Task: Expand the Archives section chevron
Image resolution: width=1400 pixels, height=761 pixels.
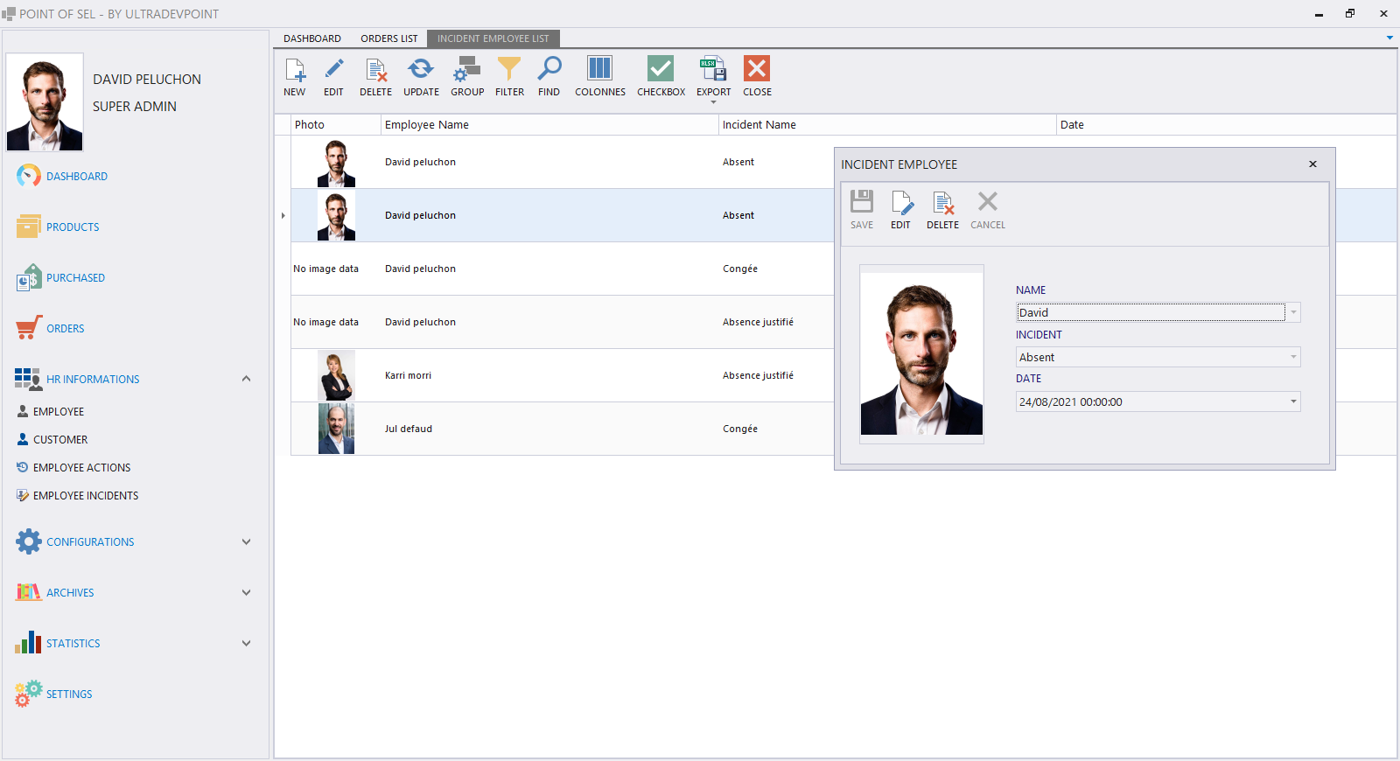Action: (x=246, y=592)
